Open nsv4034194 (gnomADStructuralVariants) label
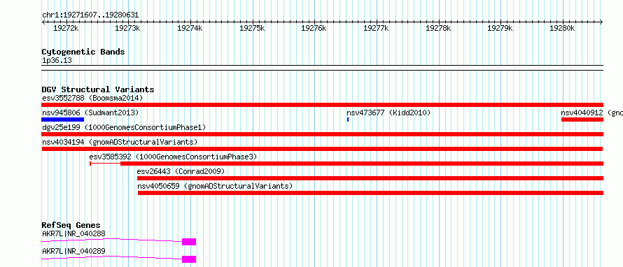 point(120,142)
